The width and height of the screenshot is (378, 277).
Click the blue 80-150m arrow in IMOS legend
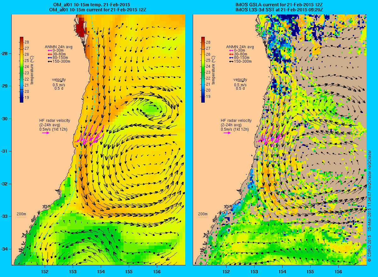pos(232,58)
